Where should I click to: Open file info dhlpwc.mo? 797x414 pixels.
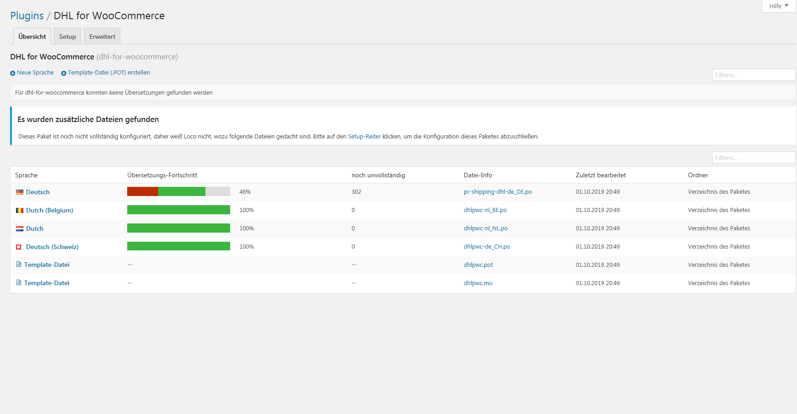[478, 283]
